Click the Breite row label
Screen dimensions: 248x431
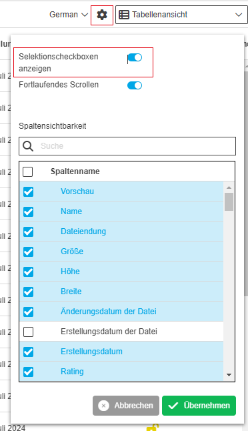71,292
